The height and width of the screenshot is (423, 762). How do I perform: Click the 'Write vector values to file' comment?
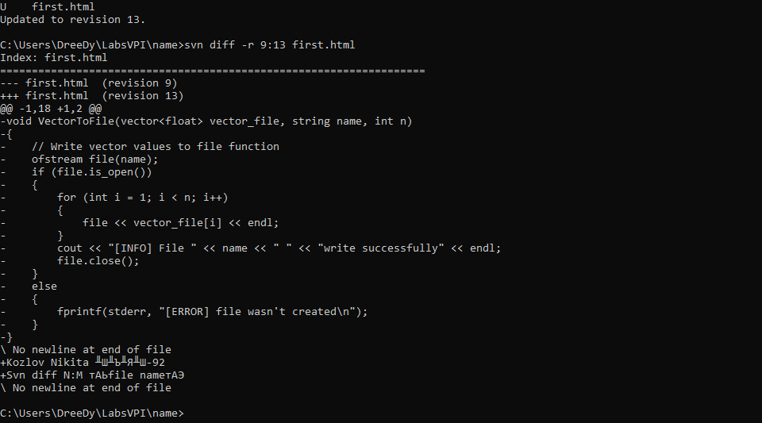(x=156, y=147)
